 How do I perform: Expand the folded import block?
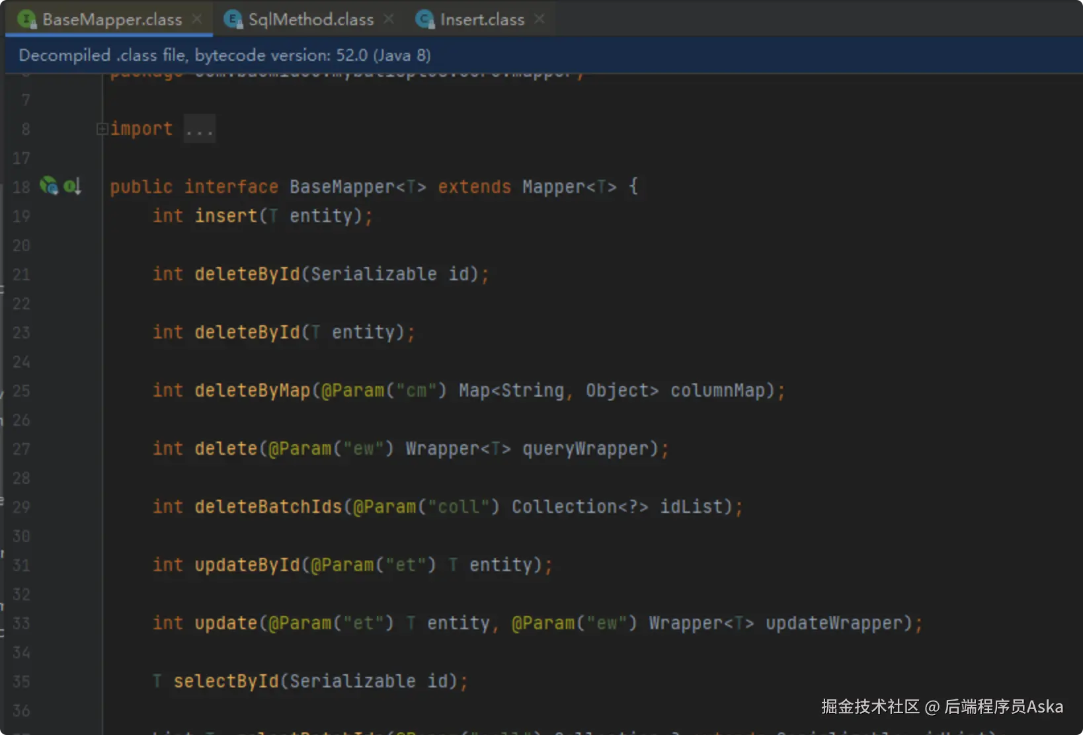[102, 129]
